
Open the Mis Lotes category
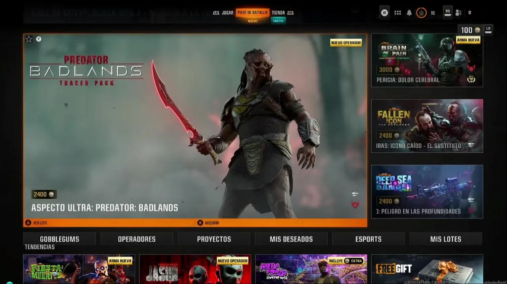[x=446, y=239]
